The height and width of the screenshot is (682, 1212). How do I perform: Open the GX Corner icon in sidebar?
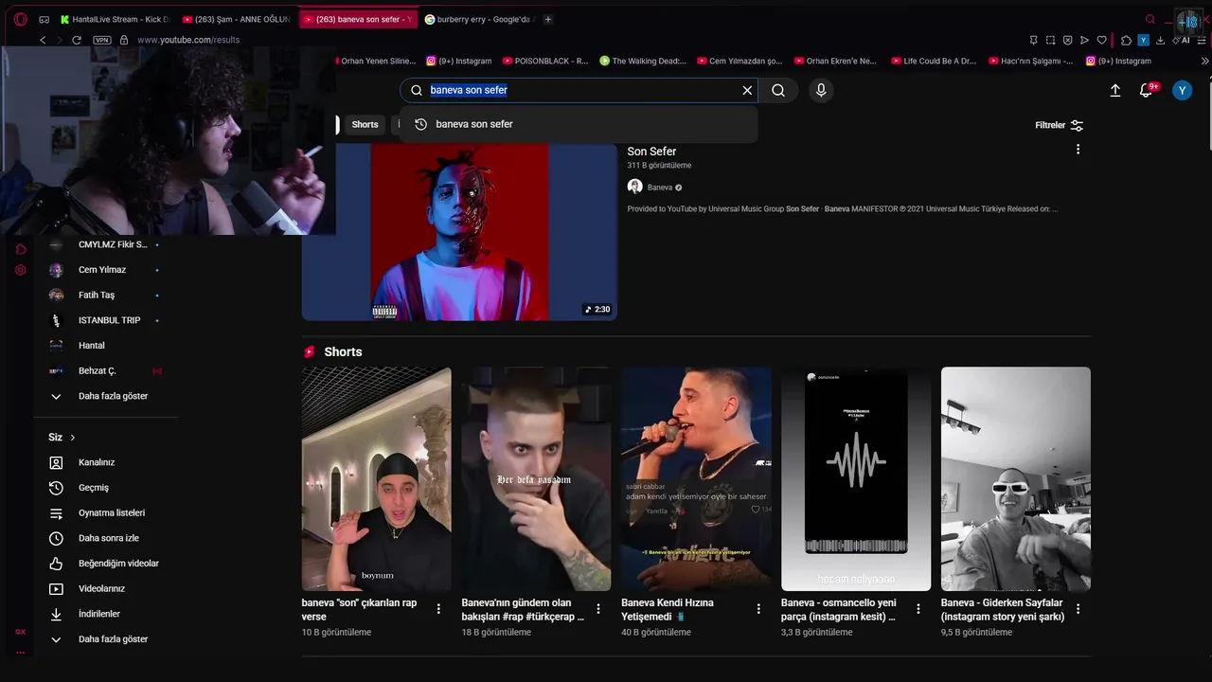point(20,631)
